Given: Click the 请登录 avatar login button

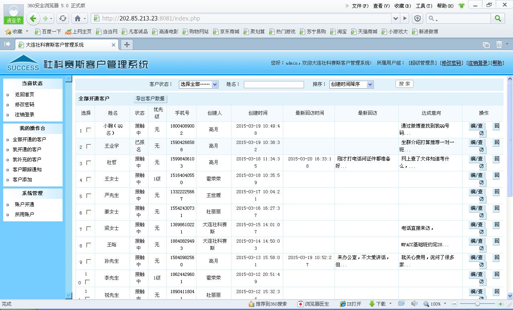Looking at the screenshot, I should [x=14, y=14].
